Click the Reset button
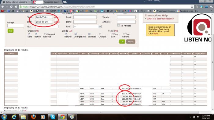This screenshot has height=120, width=214. [x=131, y=42]
